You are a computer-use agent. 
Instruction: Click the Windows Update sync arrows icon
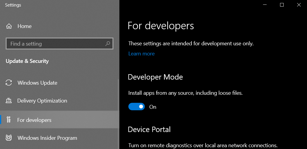(x=9, y=83)
